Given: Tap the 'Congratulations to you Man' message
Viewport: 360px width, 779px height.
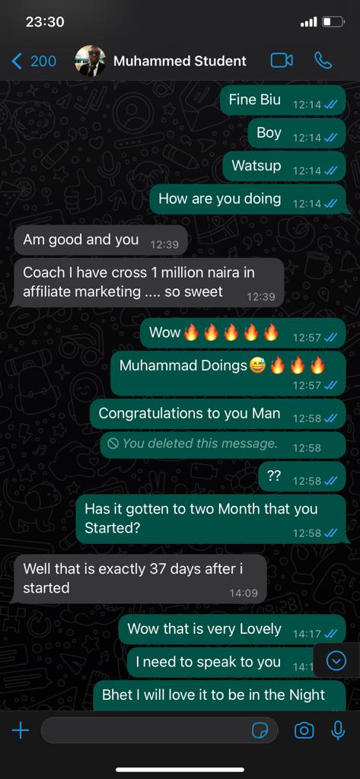Looking at the screenshot, I should (x=218, y=415).
